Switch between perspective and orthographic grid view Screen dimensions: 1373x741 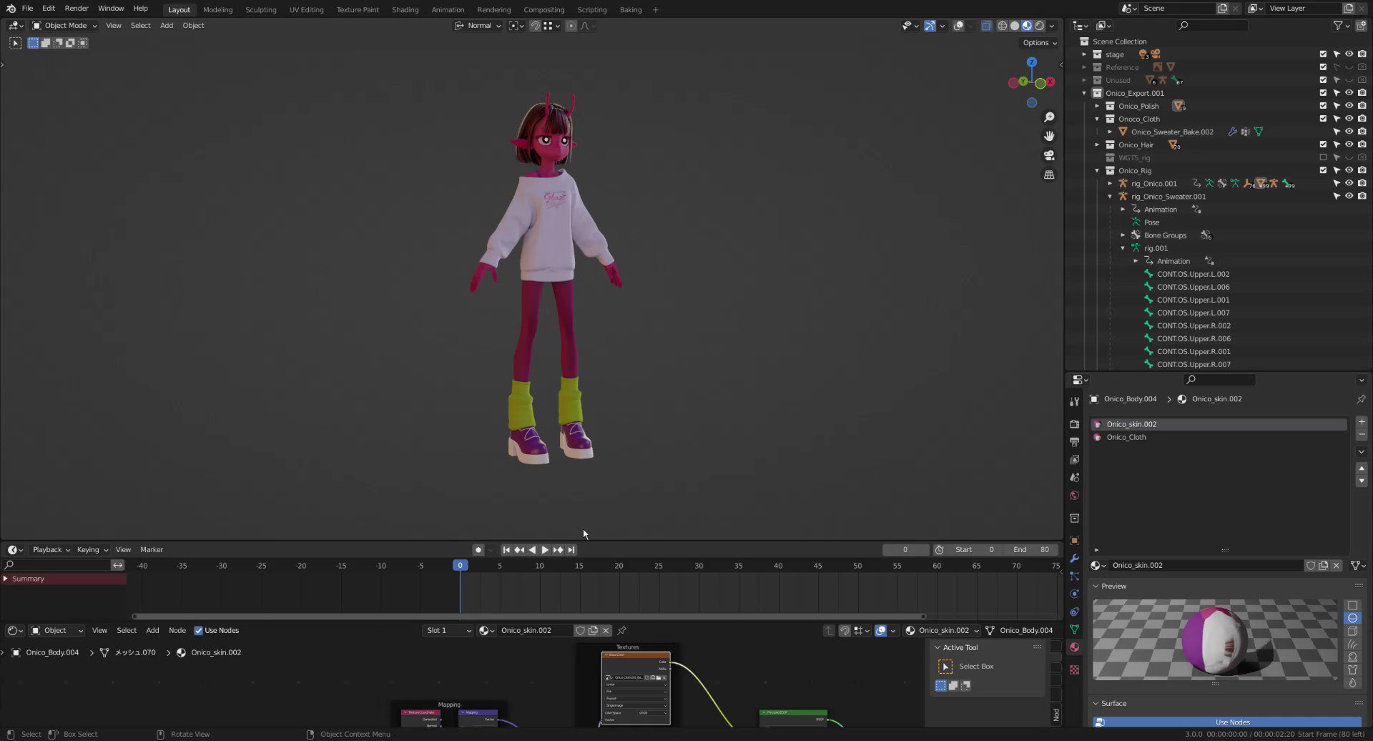[1049, 175]
